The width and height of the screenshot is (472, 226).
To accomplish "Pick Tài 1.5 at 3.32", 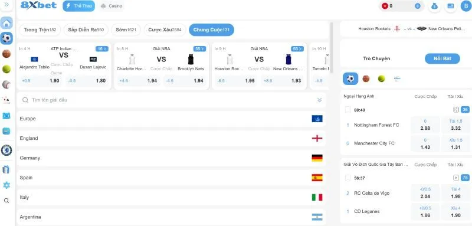I will coord(455,125).
